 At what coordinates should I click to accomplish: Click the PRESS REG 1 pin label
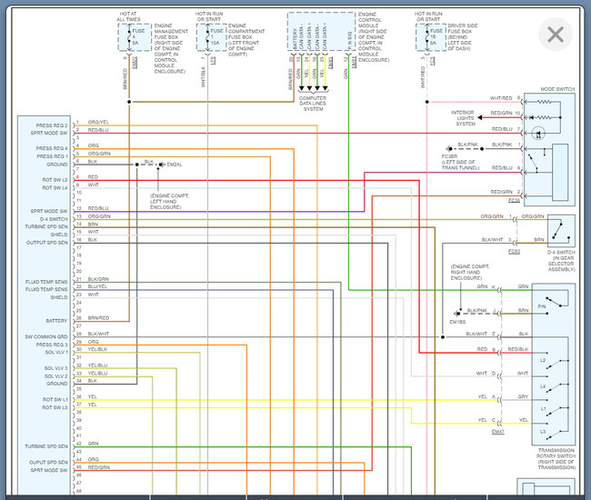(x=52, y=156)
